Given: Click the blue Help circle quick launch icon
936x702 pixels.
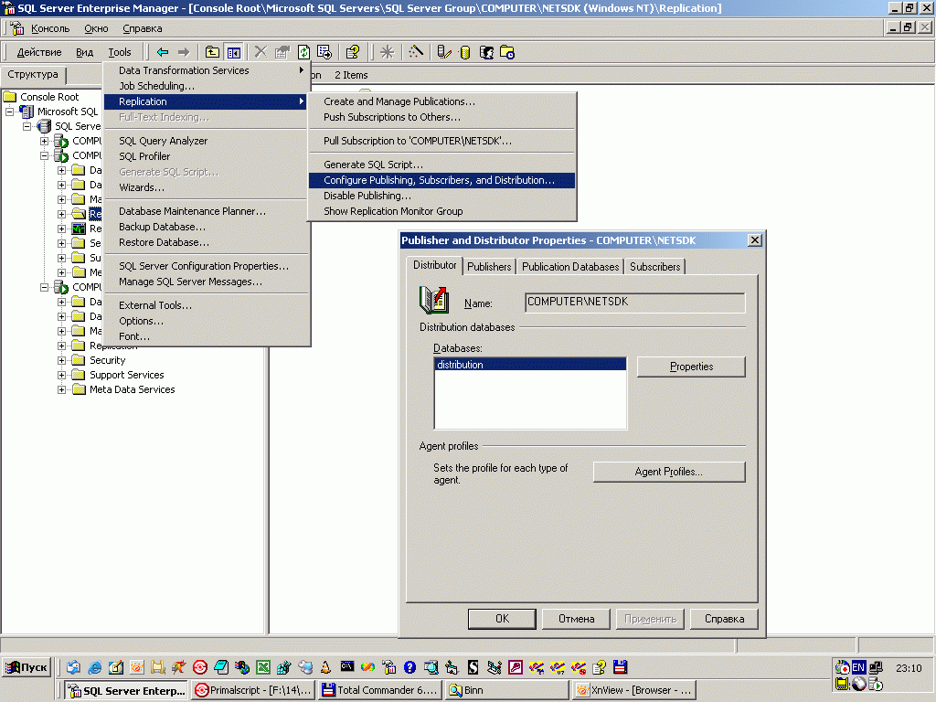Looking at the screenshot, I should coord(409,667).
